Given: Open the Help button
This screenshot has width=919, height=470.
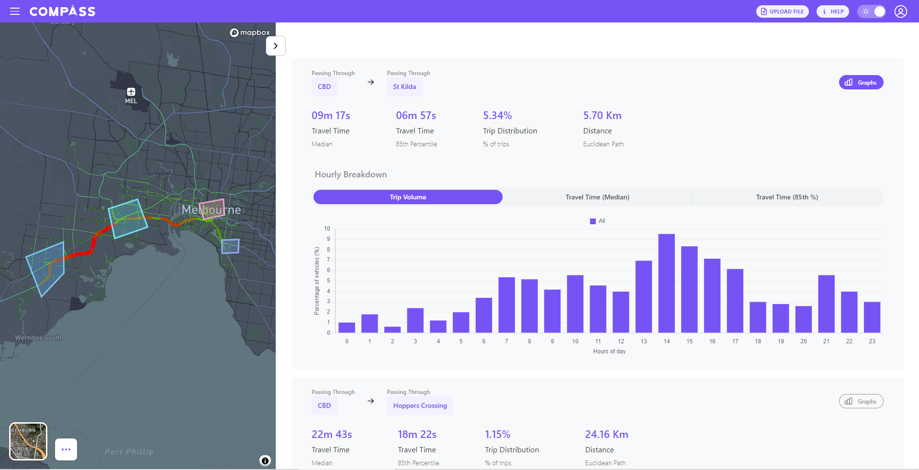Looking at the screenshot, I should (x=832, y=11).
